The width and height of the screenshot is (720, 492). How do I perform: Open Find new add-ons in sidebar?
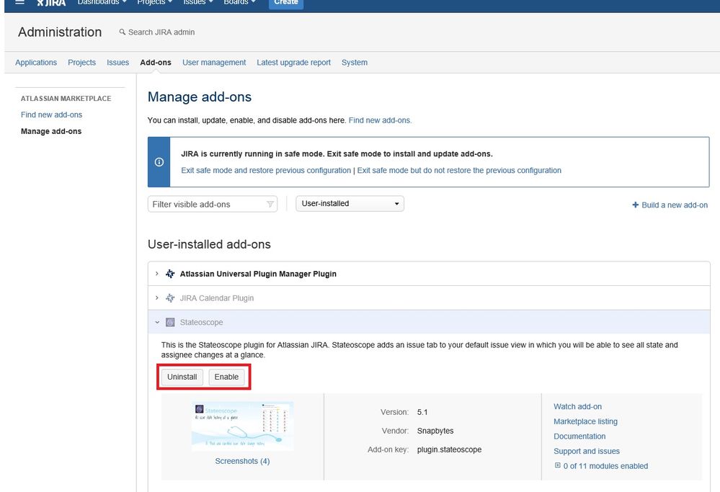(x=51, y=115)
